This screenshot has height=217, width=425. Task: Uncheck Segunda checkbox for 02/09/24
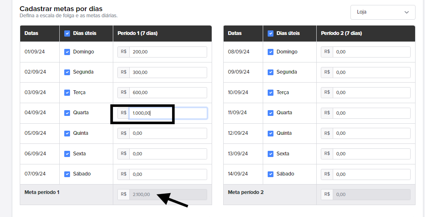pos(67,72)
